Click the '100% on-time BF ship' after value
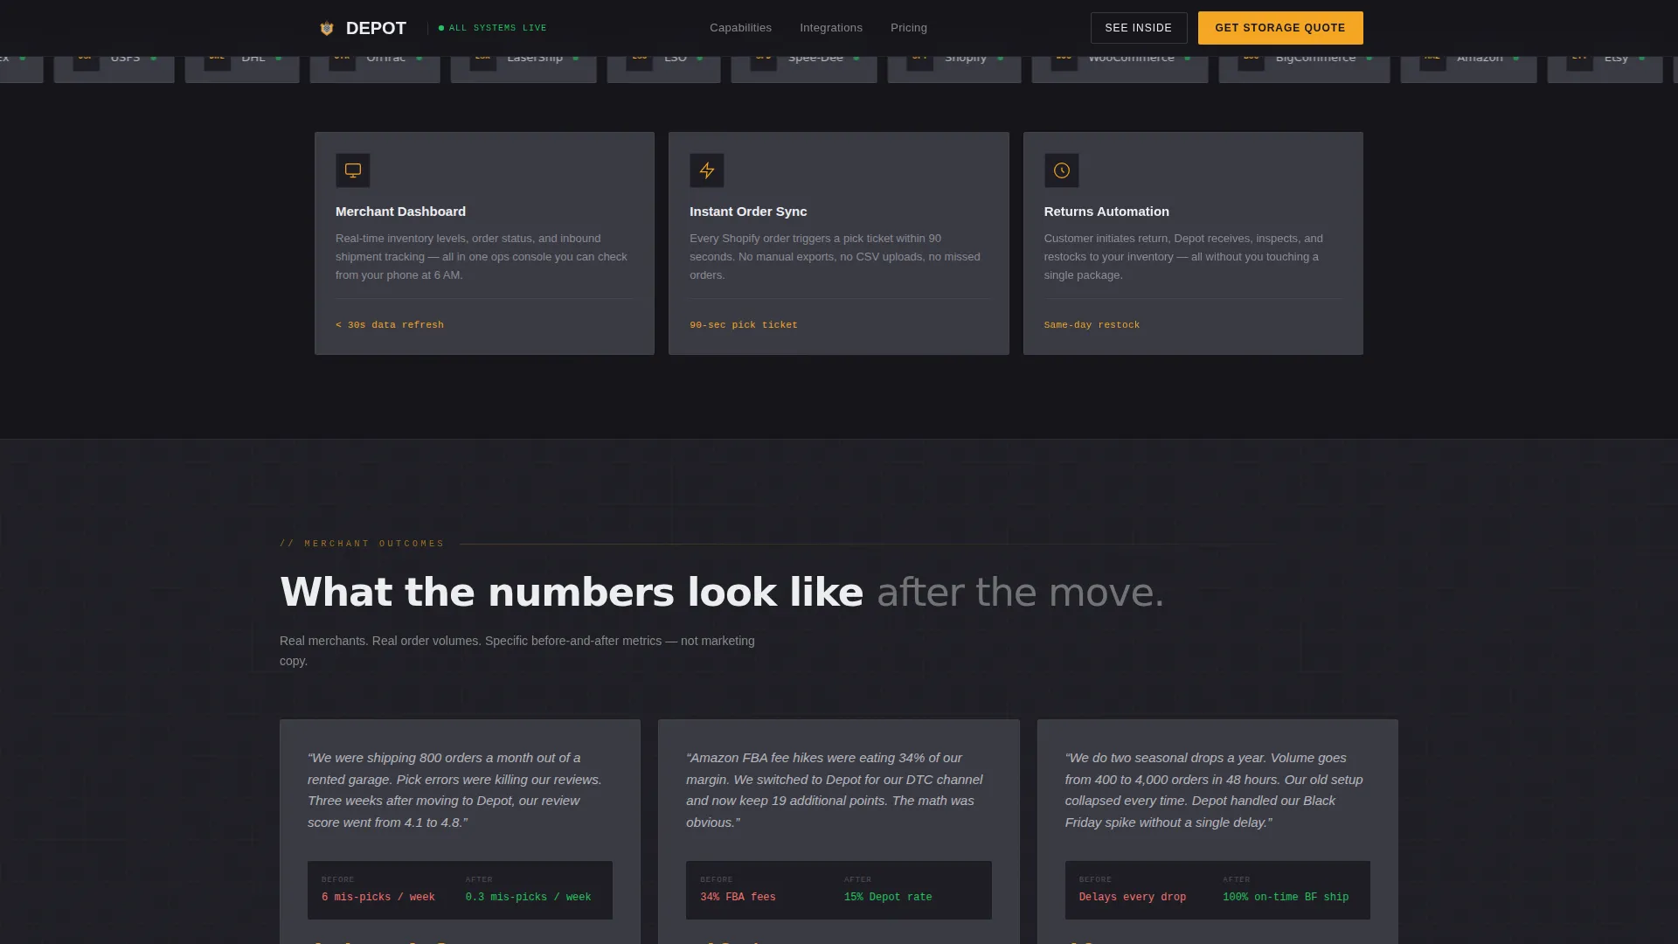 pyautogui.click(x=1286, y=898)
